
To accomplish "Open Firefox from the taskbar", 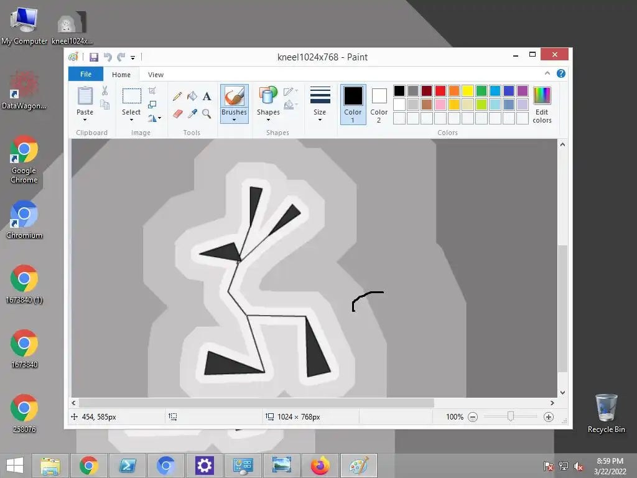I will [x=320, y=466].
